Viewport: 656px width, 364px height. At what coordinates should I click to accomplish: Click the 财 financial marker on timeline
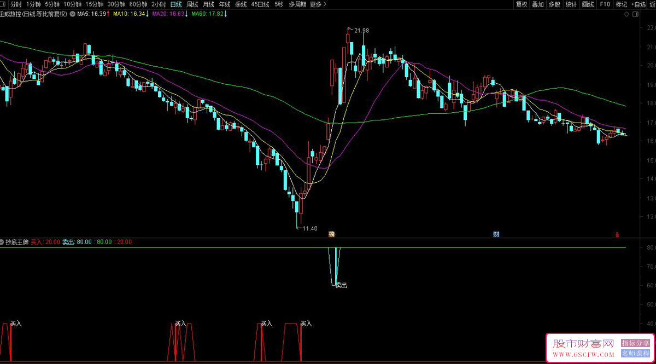pyautogui.click(x=496, y=234)
